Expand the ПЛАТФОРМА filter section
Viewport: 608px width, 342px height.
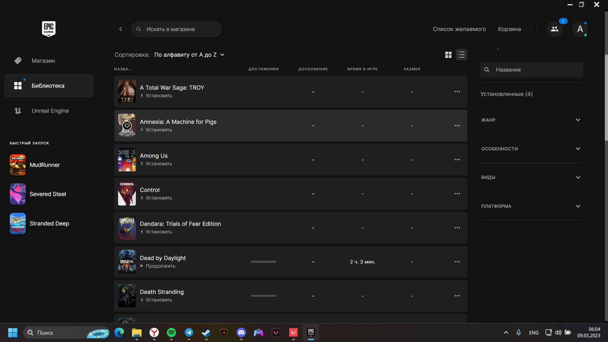(x=531, y=206)
